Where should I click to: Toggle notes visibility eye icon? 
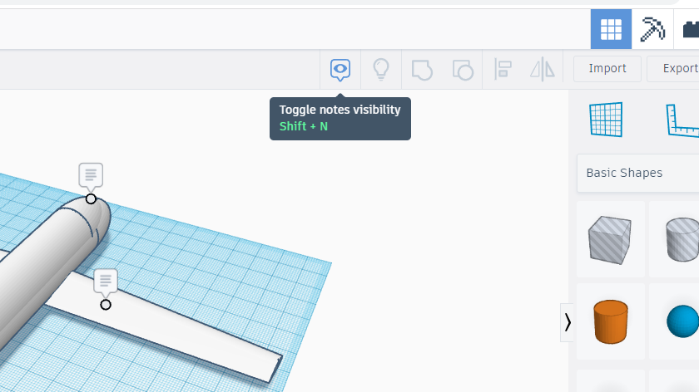[340, 70]
